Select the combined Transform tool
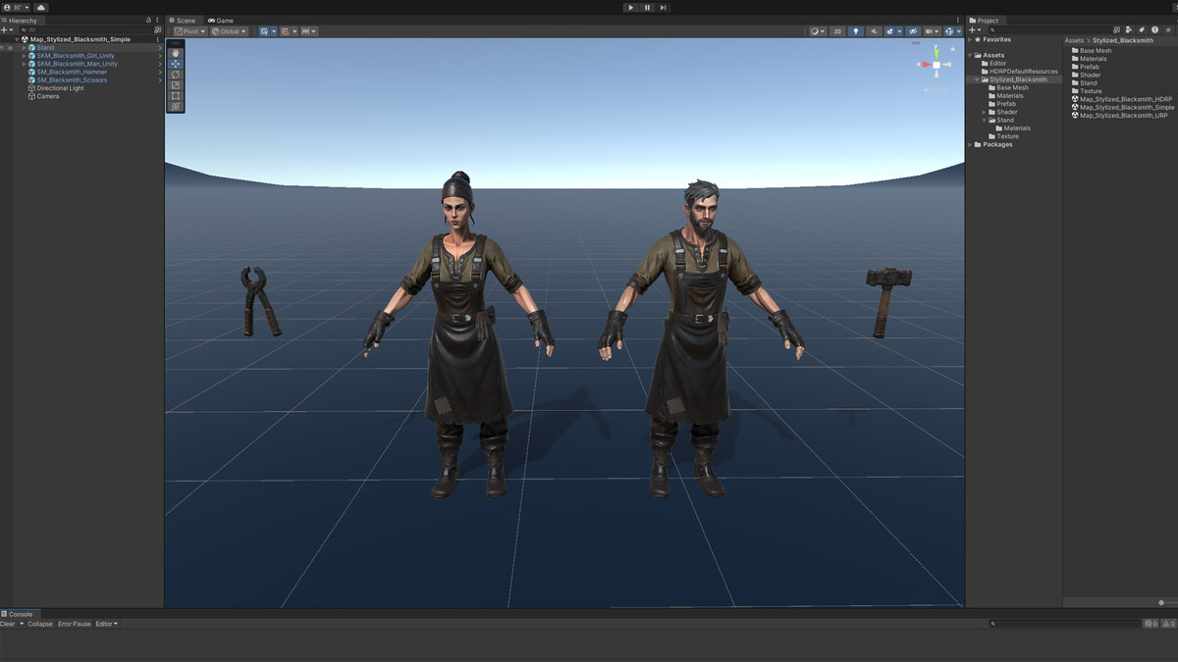The image size is (1178, 662). [x=176, y=106]
